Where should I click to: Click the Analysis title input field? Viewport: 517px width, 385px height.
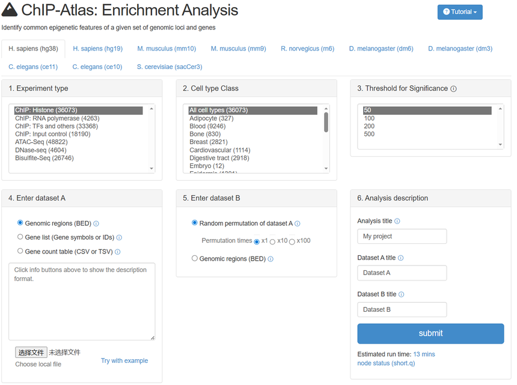click(x=402, y=237)
